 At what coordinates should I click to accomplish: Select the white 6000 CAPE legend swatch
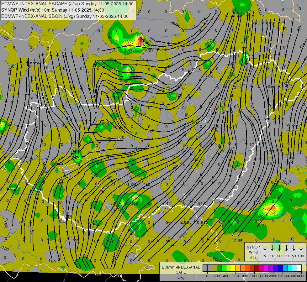299,268
